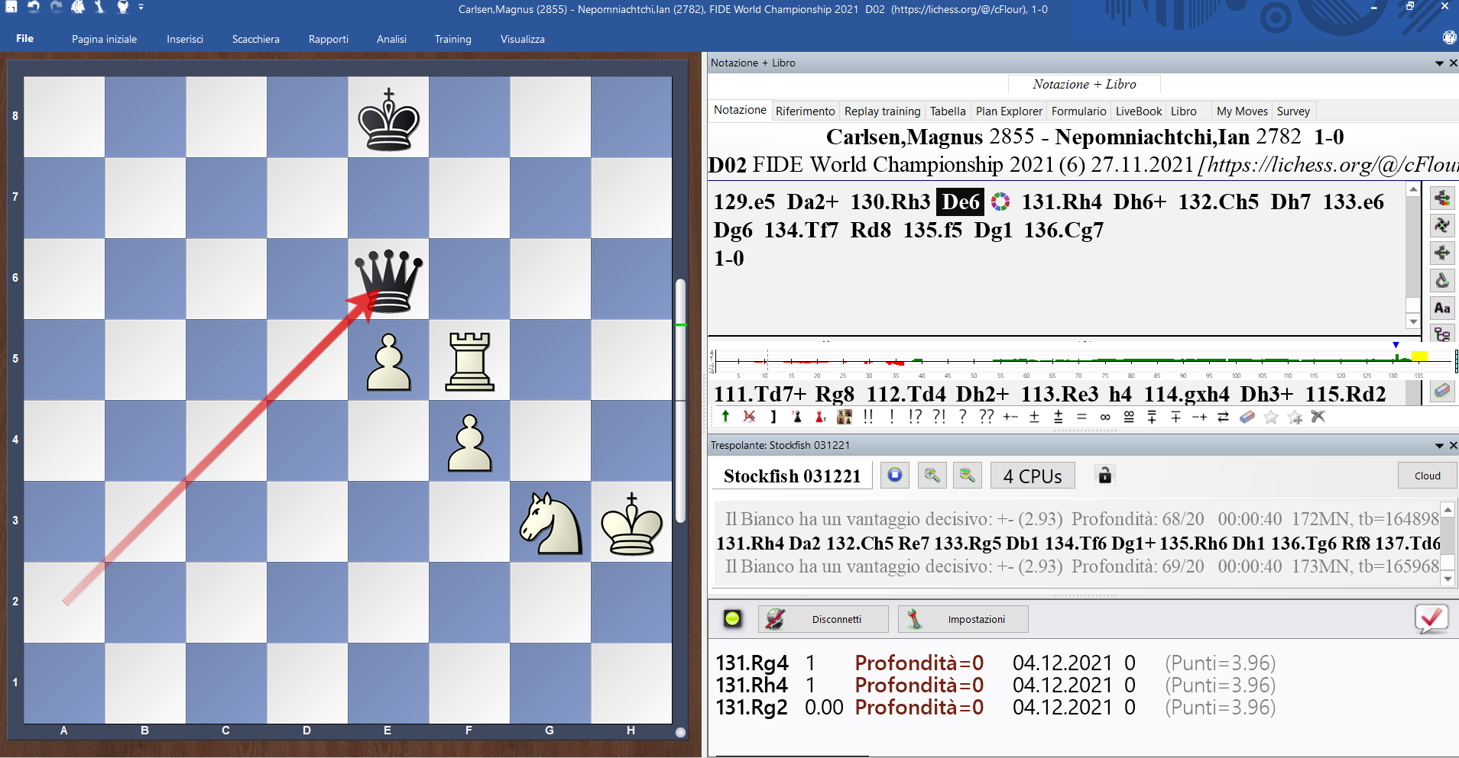Click the Disconnetti button
This screenshot has height=758, width=1459.
pos(823,619)
